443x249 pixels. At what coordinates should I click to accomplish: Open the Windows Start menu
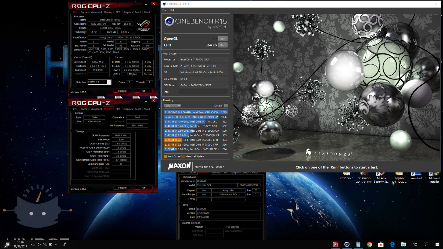point(437,244)
